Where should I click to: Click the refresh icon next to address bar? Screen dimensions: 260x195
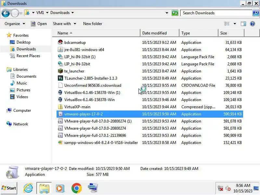[175, 13]
